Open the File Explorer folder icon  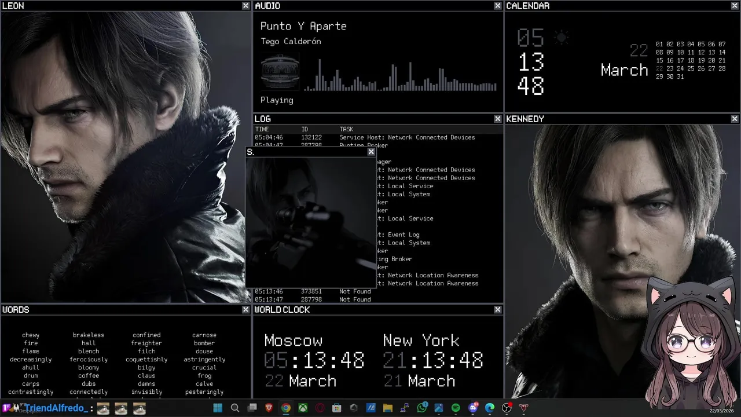388,408
